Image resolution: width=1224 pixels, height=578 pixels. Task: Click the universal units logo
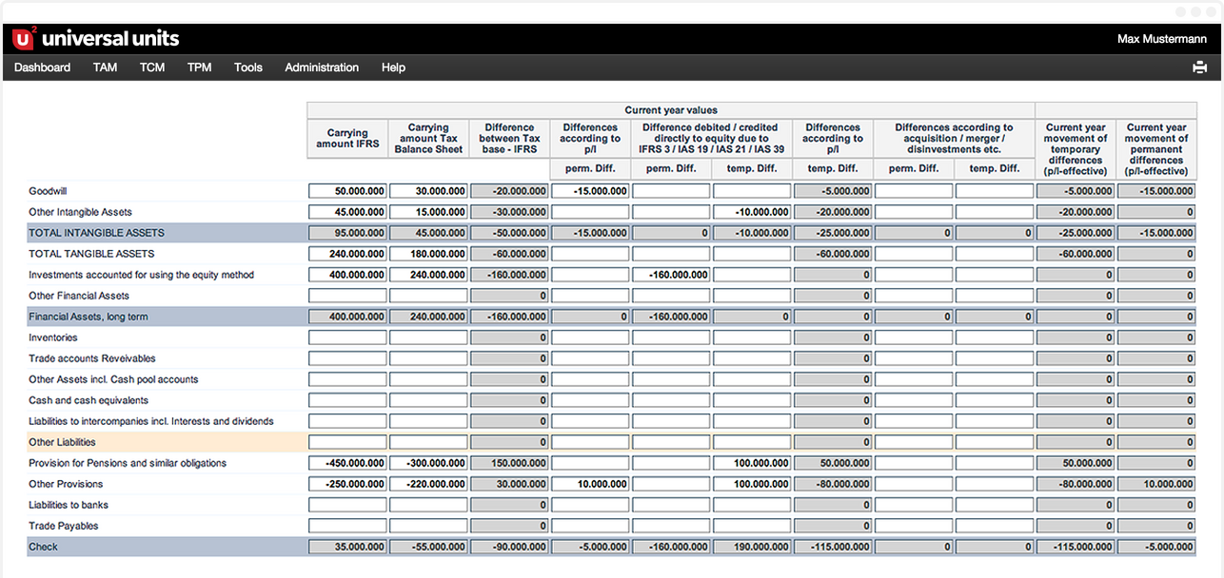click(x=96, y=39)
